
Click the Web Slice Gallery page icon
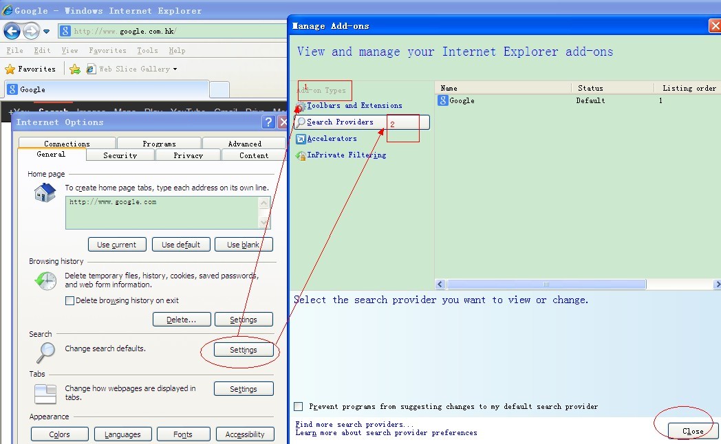click(91, 69)
